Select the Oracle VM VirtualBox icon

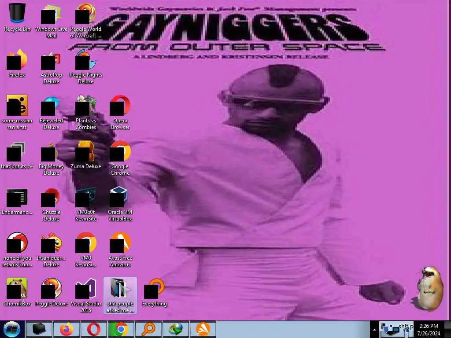click(x=120, y=204)
